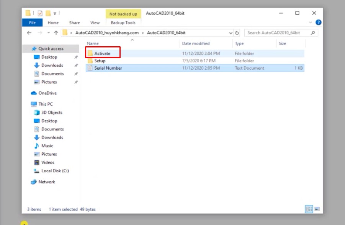The width and height of the screenshot is (345, 225).
Task: Open the Customize Quick Access Toolbar dropdown
Action: (55, 14)
